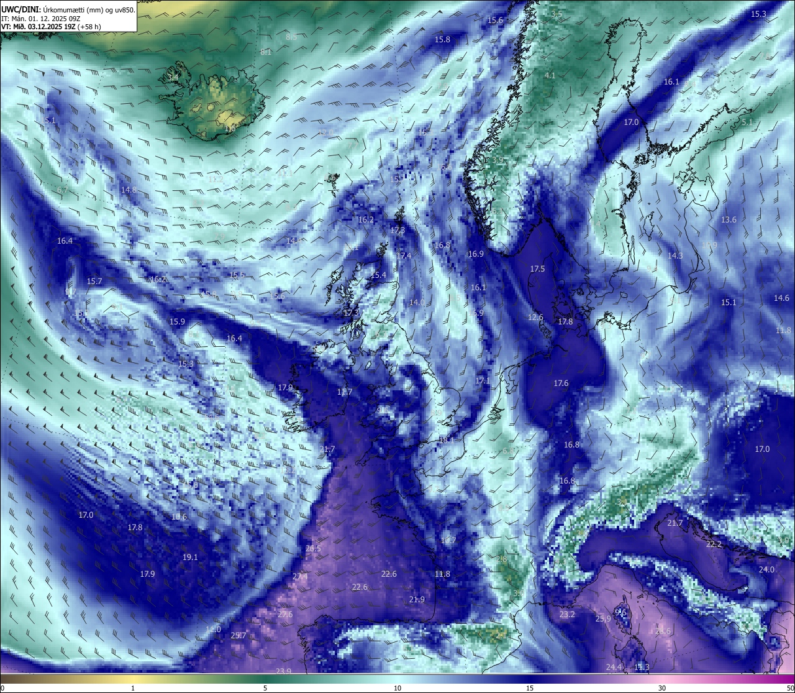795x693 pixels.
Task: Click the color scale tick label "10"
Action: (x=397, y=688)
